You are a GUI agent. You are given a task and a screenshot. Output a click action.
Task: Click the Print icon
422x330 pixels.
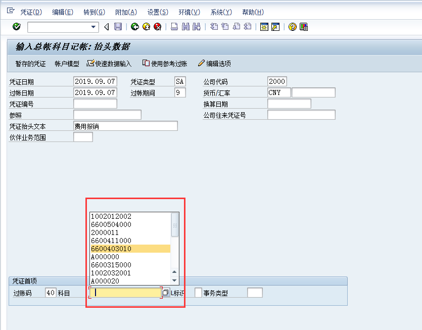click(174, 27)
